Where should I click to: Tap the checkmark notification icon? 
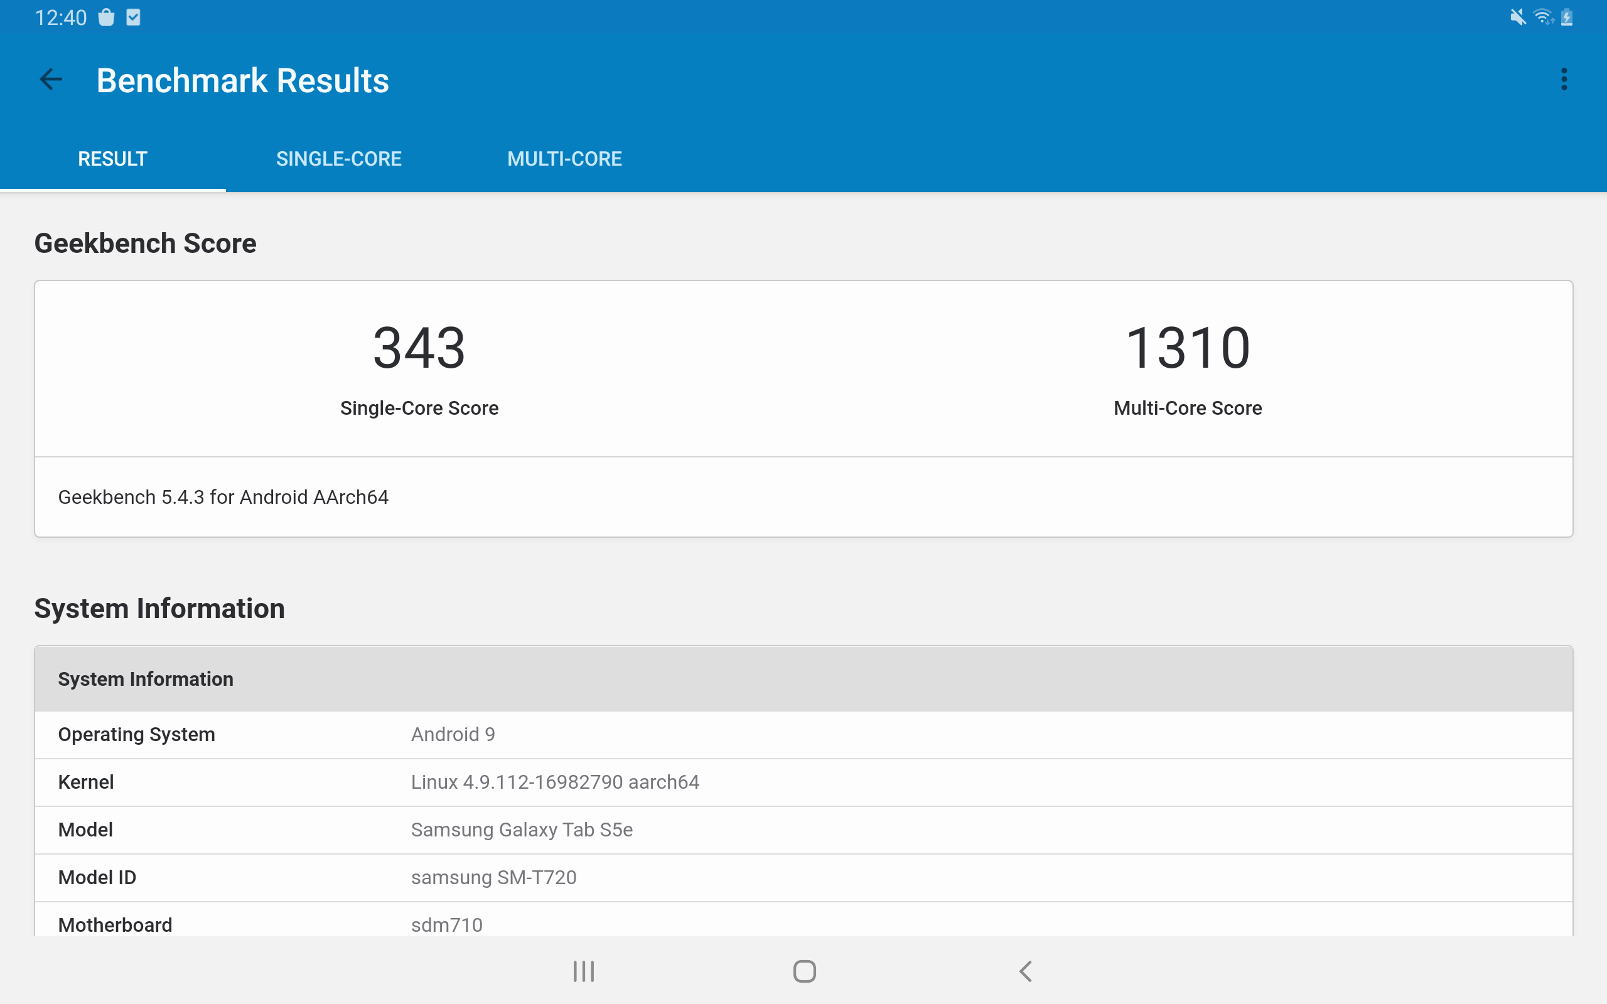coord(134,18)
